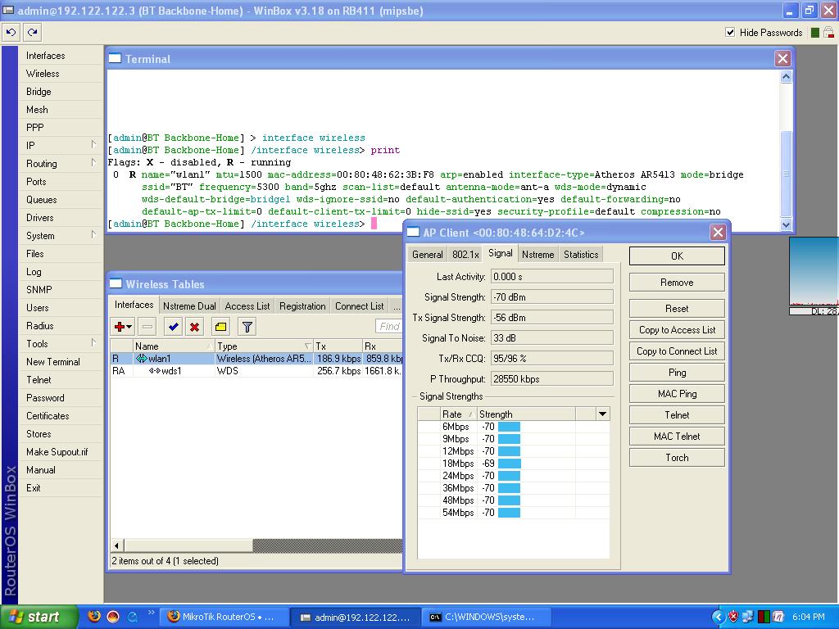
Task: Click the red shield tray icon
Action: click(733, 617)
